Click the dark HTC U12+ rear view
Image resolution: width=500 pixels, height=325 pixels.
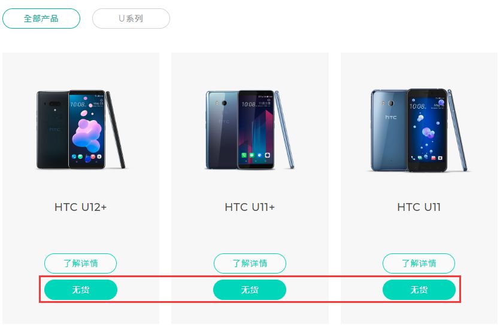pos(53,130)
